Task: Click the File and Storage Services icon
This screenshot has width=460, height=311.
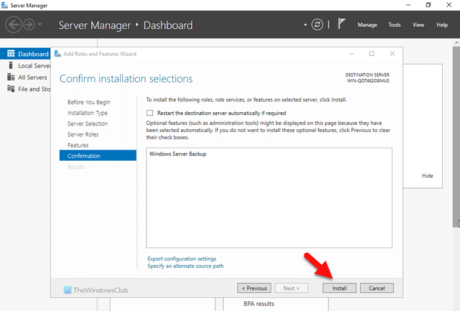Action: 11,89
